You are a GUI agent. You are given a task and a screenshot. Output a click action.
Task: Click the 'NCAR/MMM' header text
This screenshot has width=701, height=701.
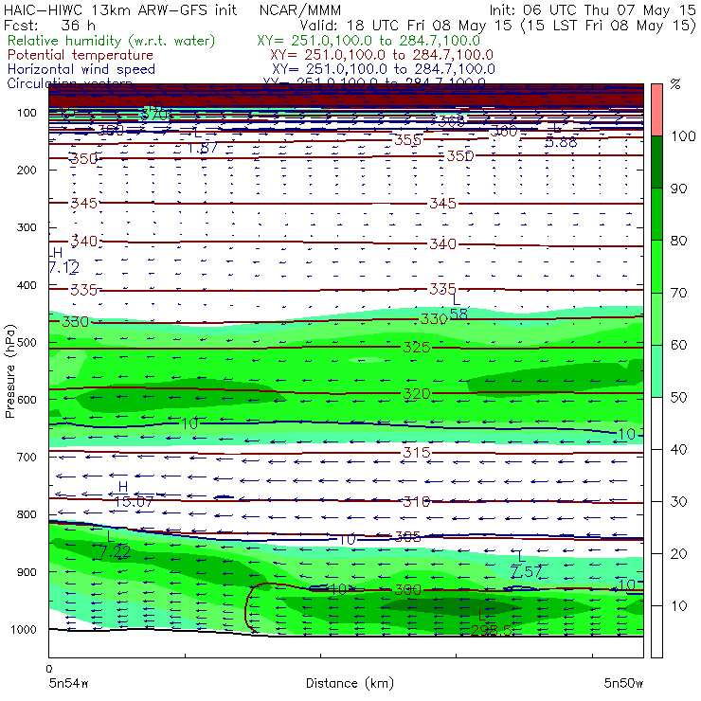[300, 10]
